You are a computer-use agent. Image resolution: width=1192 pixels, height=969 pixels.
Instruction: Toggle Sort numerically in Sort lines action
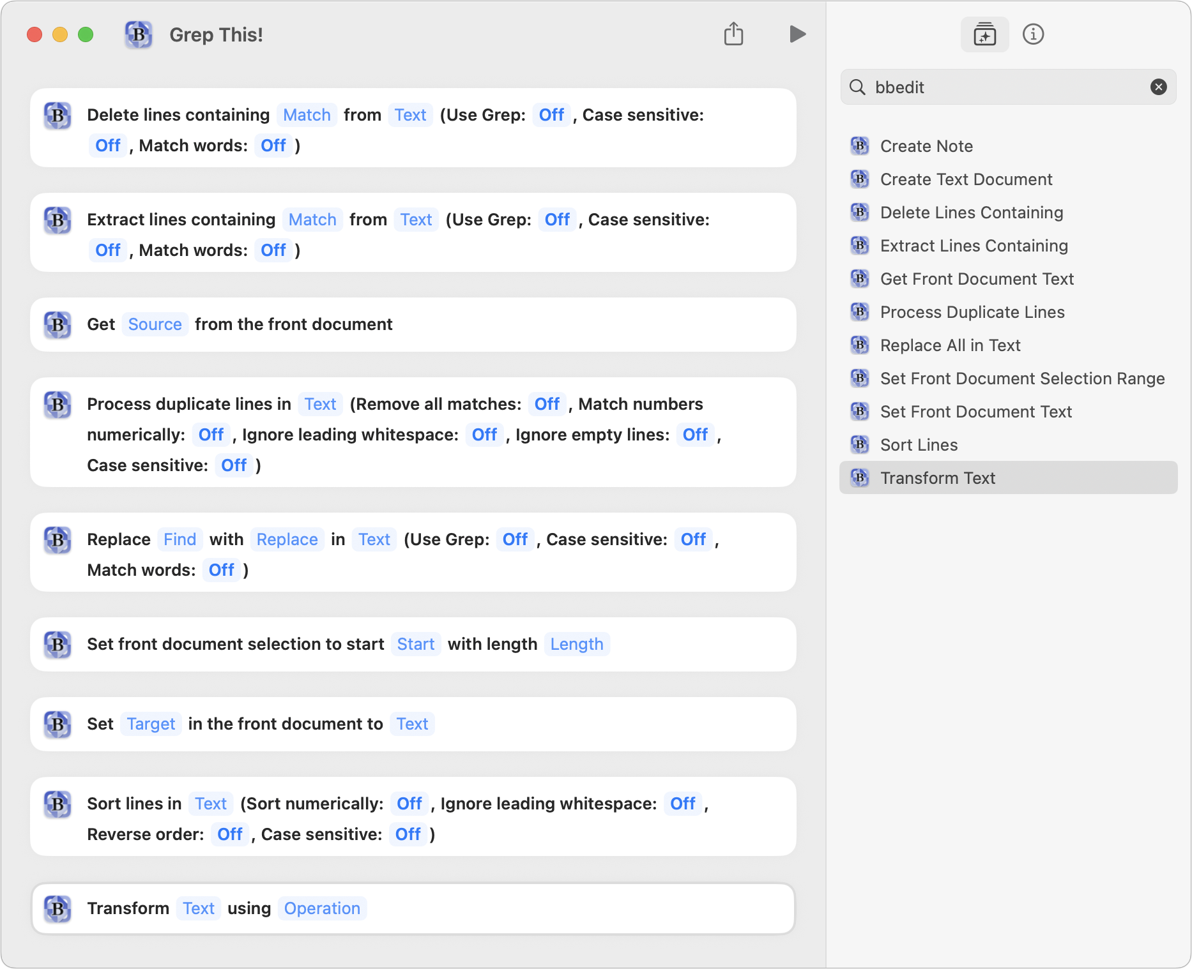pos(409,804)
